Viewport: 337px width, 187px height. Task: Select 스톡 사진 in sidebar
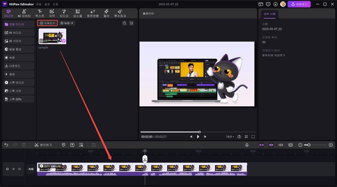[x=19, y=91]
